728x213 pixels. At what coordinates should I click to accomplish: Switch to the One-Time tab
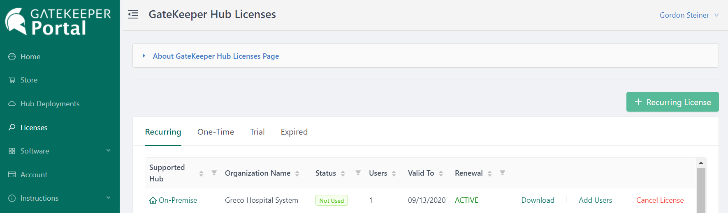tap(216, 132)
